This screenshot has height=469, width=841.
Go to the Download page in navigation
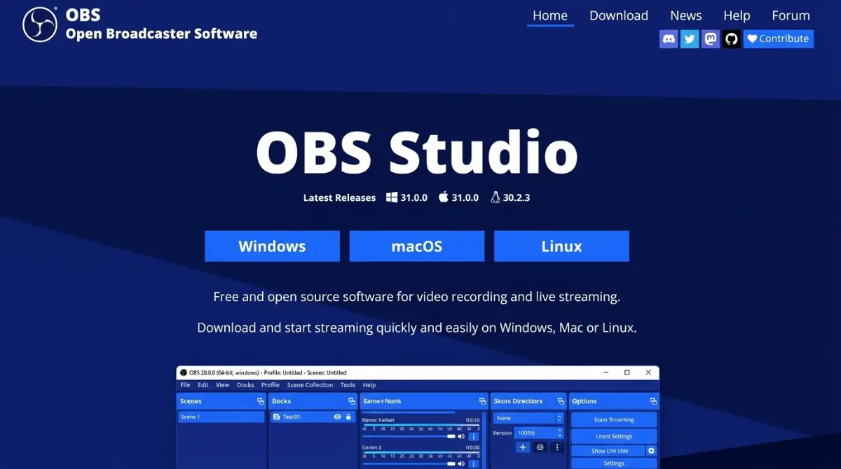click(x=619, y=15)
